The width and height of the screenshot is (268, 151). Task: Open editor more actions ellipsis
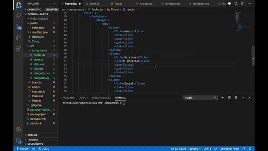(250, 4)
